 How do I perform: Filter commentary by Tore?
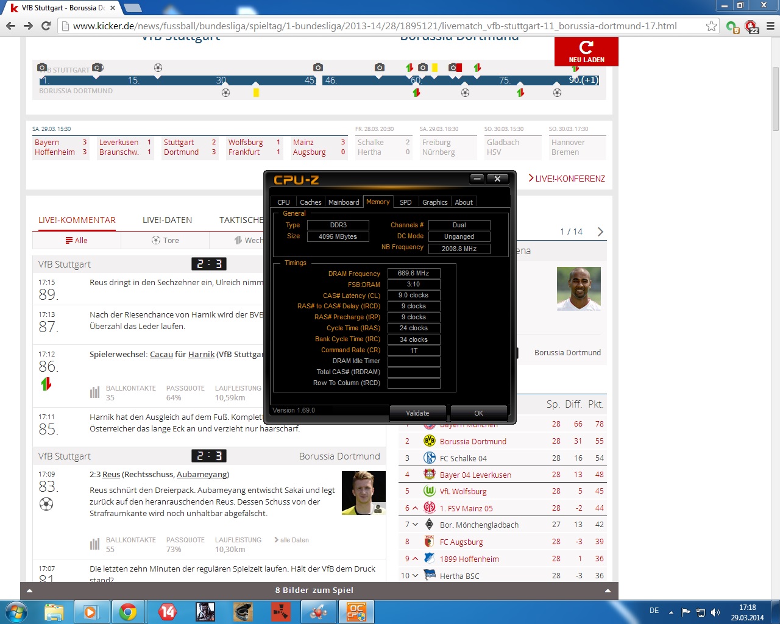tap(165, 240)
